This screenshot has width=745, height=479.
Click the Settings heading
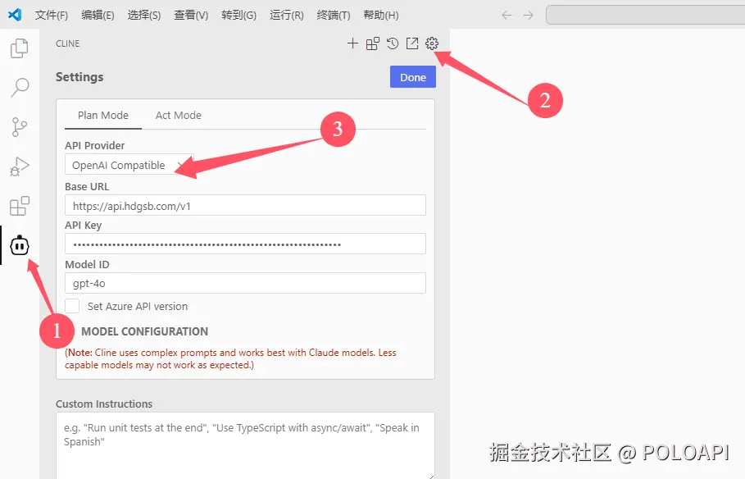tap(79, 77)
